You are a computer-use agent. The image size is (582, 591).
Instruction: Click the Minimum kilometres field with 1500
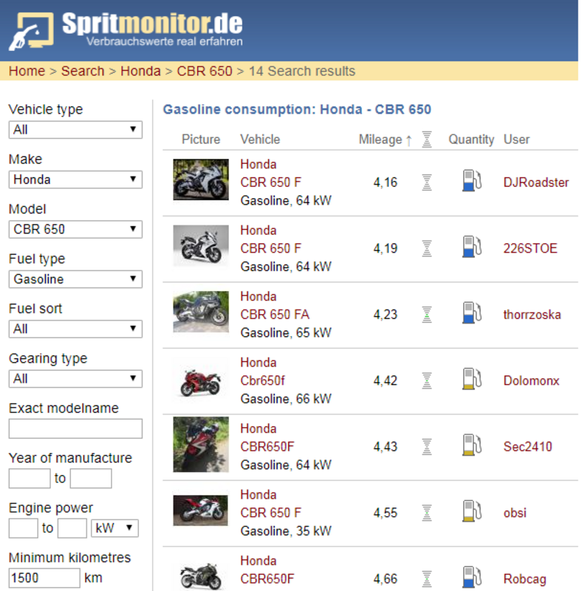(x=44, y=578)
